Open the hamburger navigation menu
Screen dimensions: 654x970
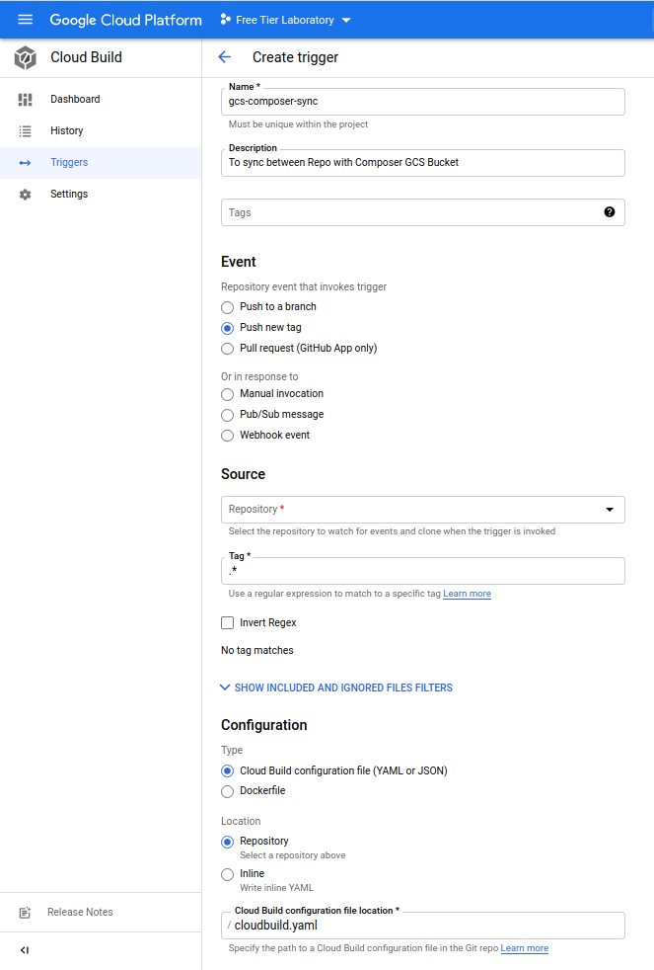click(x=26, y=20)
